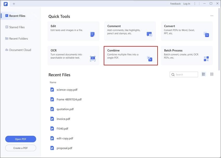
Task: Click the Log In link
Action: (187, 4)
